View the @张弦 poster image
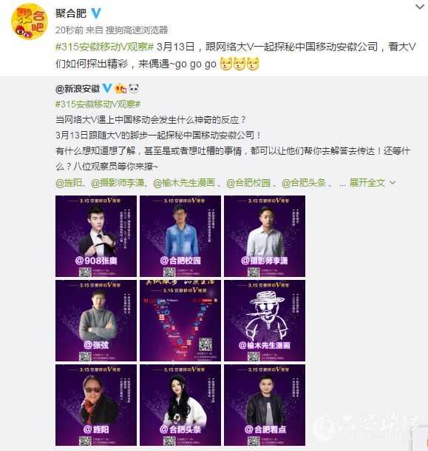 [96, 321]
